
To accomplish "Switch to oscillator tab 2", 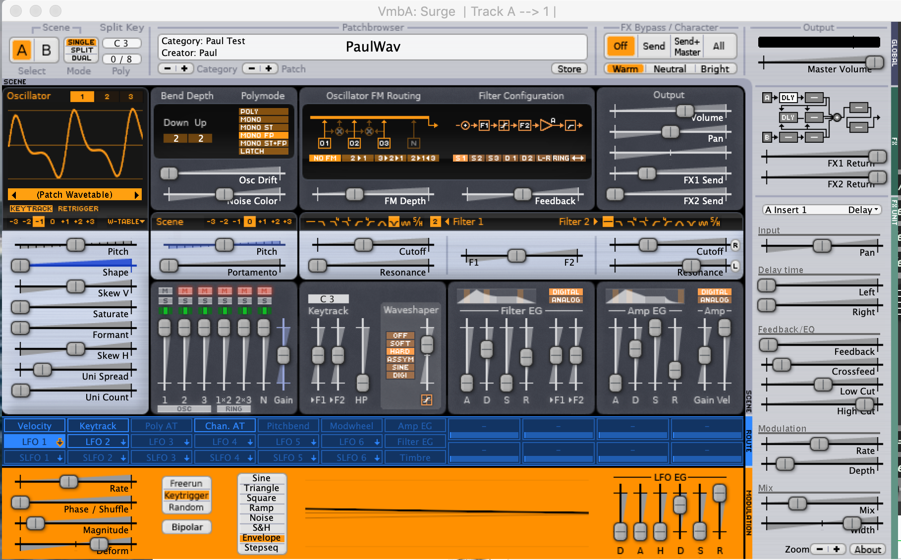I will click(x=107, y=97).
